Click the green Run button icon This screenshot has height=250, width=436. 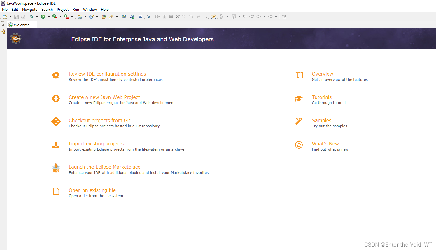[x=43, y=17]
